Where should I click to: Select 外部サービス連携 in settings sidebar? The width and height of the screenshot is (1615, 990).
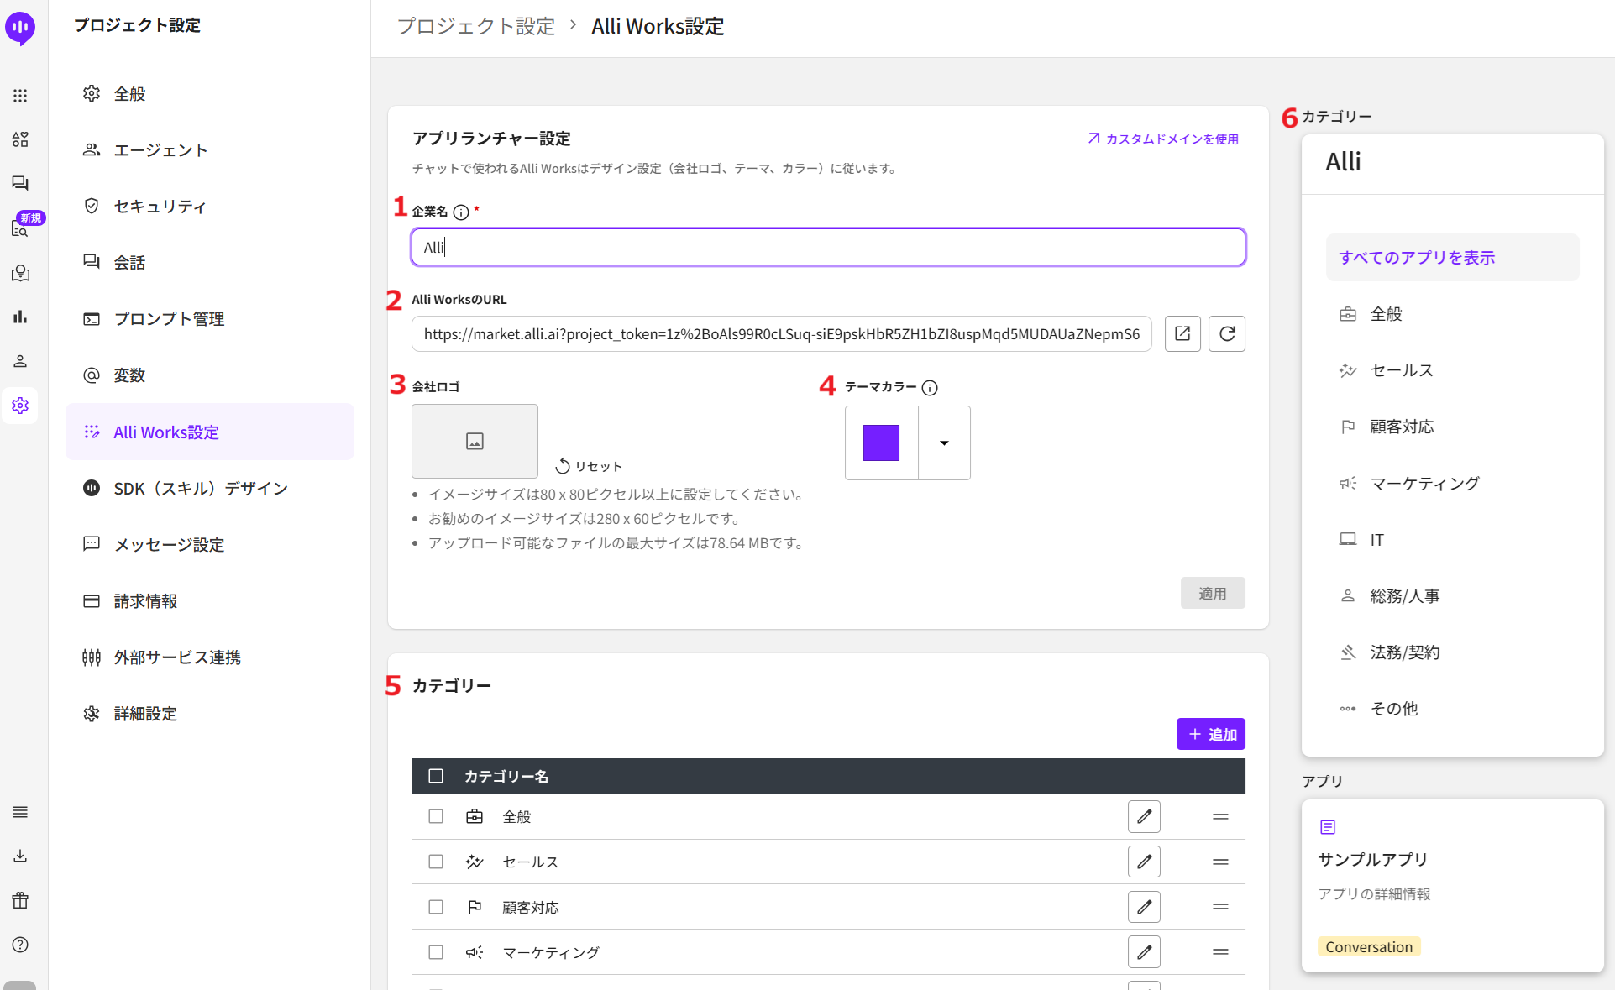click(x=176, y=657)
